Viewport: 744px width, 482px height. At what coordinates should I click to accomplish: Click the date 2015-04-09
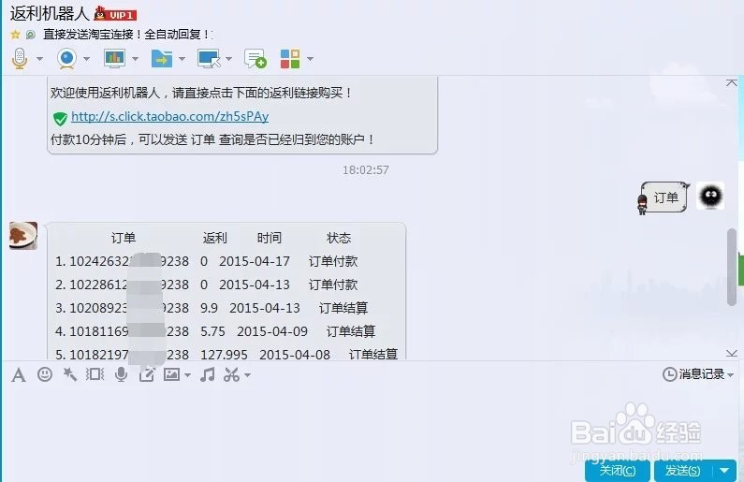coord(272,331)
